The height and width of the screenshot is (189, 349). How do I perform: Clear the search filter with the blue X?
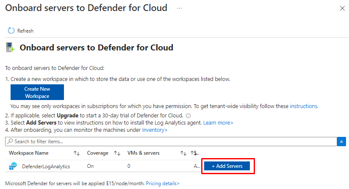[341, 142]
